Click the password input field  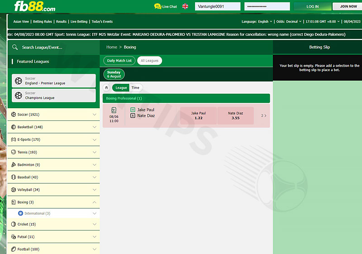(x=267, y=6)
